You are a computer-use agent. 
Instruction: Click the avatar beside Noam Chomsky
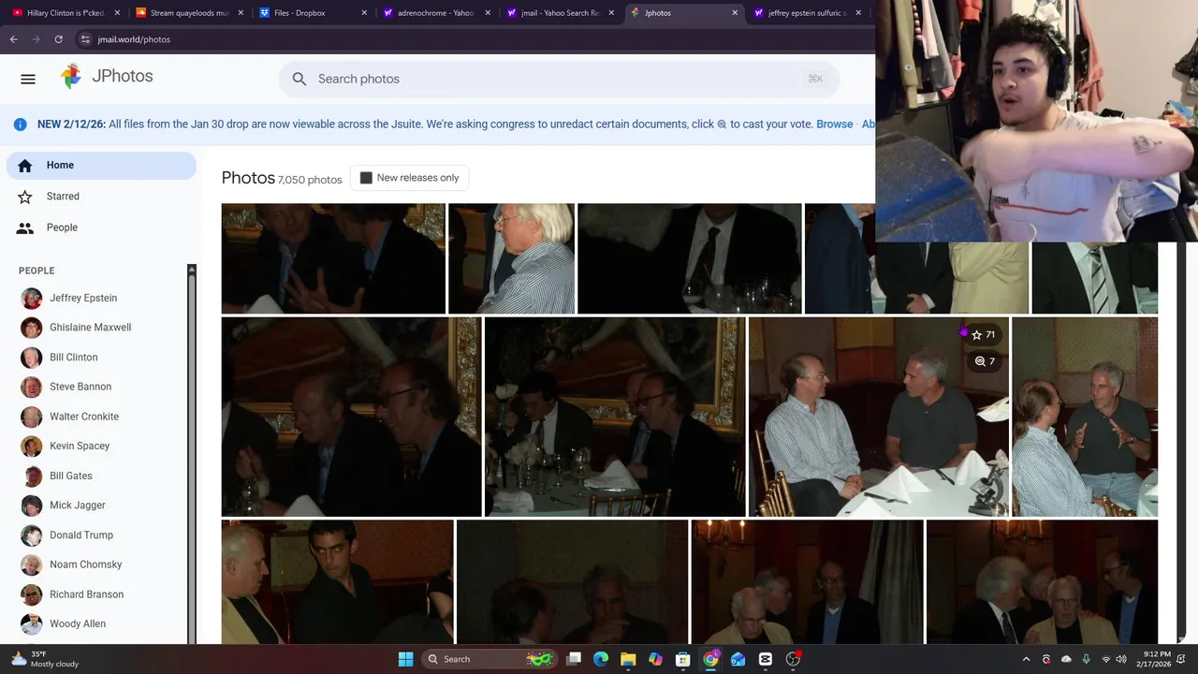[x=32, y=565]
